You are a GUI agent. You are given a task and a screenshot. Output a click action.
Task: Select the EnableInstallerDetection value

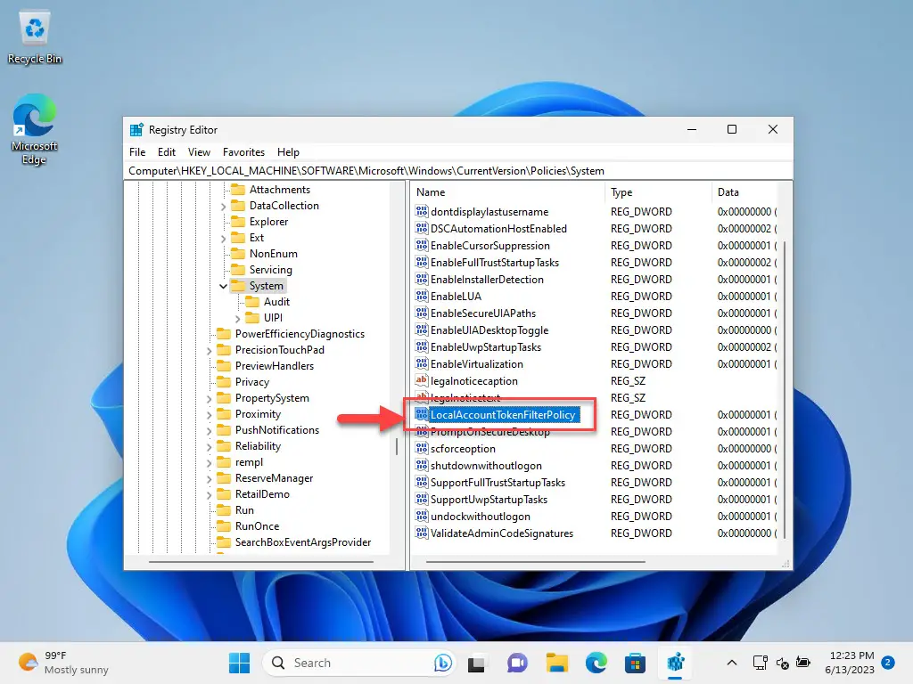click(x=487, y=279)
